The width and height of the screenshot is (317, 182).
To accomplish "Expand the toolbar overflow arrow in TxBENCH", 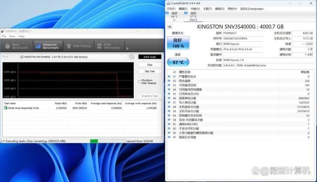I will tap(127, 49).
